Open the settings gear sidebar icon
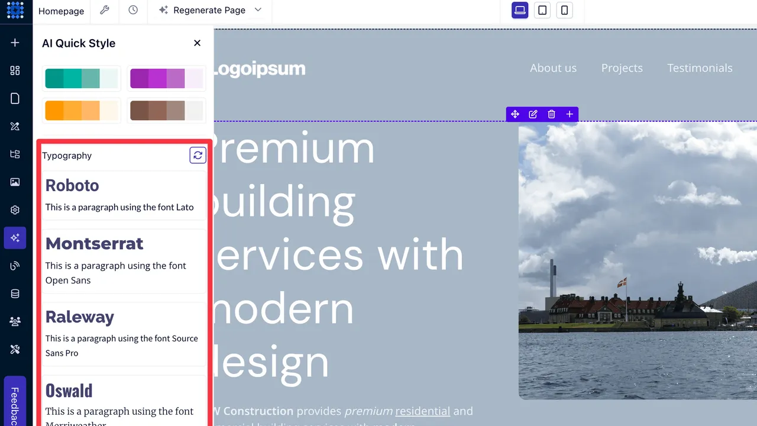This screenshot has height=426, width=757. pyautogui.click(x=15, y=210)
